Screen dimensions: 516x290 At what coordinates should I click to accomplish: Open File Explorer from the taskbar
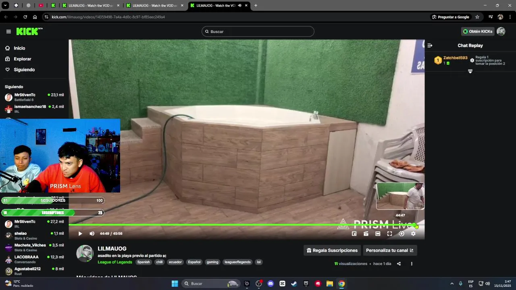[329, 284]
